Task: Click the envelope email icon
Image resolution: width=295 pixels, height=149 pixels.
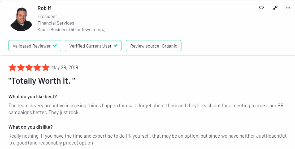Action: (x=262, y=8)
